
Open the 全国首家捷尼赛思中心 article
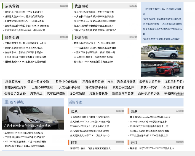[24, 21]
